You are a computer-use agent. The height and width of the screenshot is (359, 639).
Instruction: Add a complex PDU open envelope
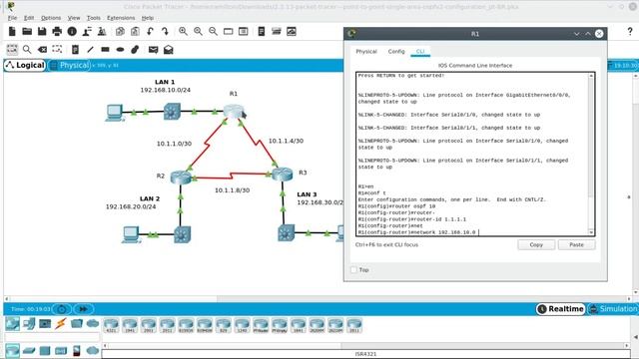169,49
